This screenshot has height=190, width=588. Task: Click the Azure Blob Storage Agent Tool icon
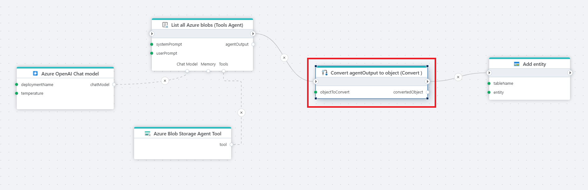coord(147,133)
